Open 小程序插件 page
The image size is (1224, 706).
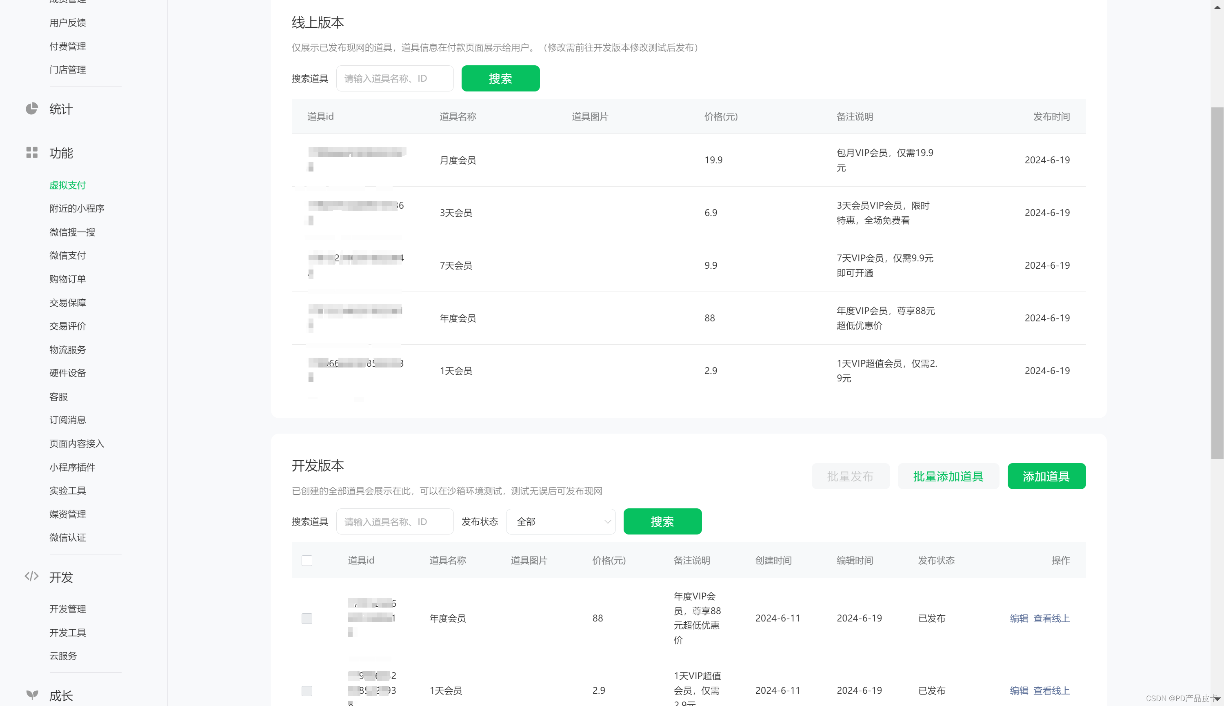click(x=73, y=468)
